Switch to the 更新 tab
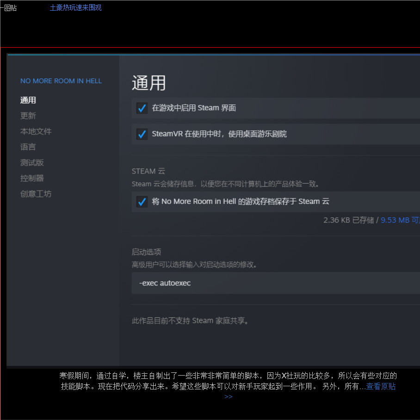The image size is (420, 420). 28,116
